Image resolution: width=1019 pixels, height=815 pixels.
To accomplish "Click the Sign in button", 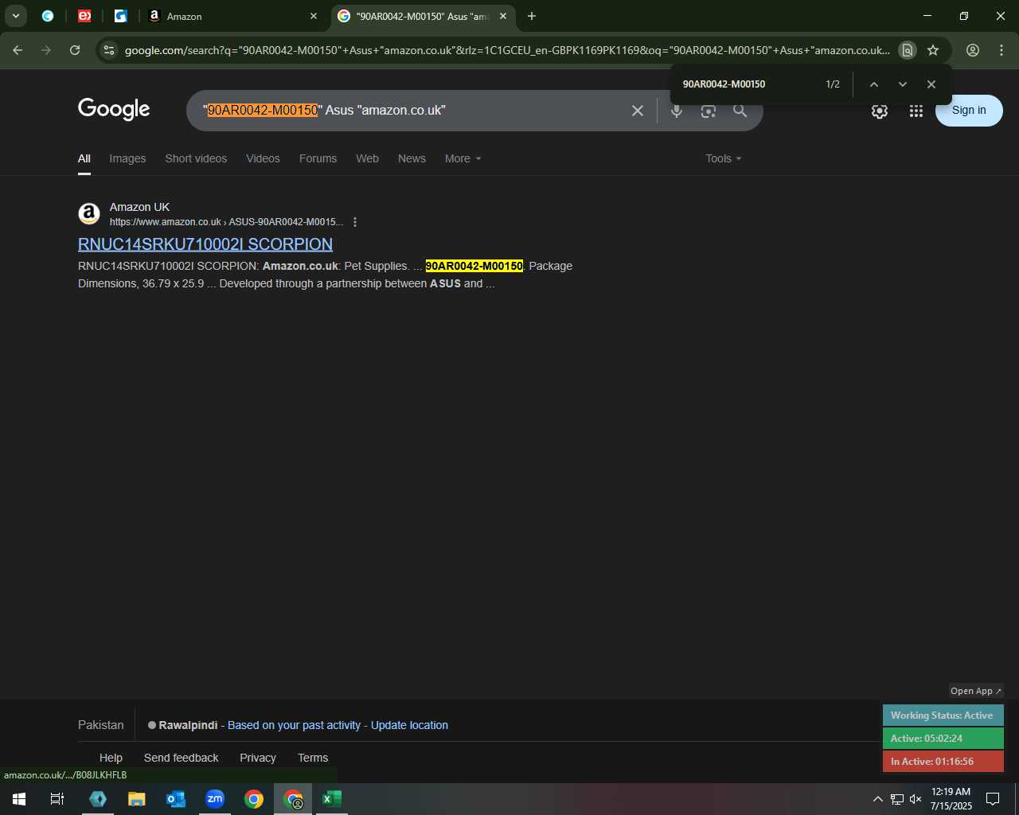I will 969,111.
